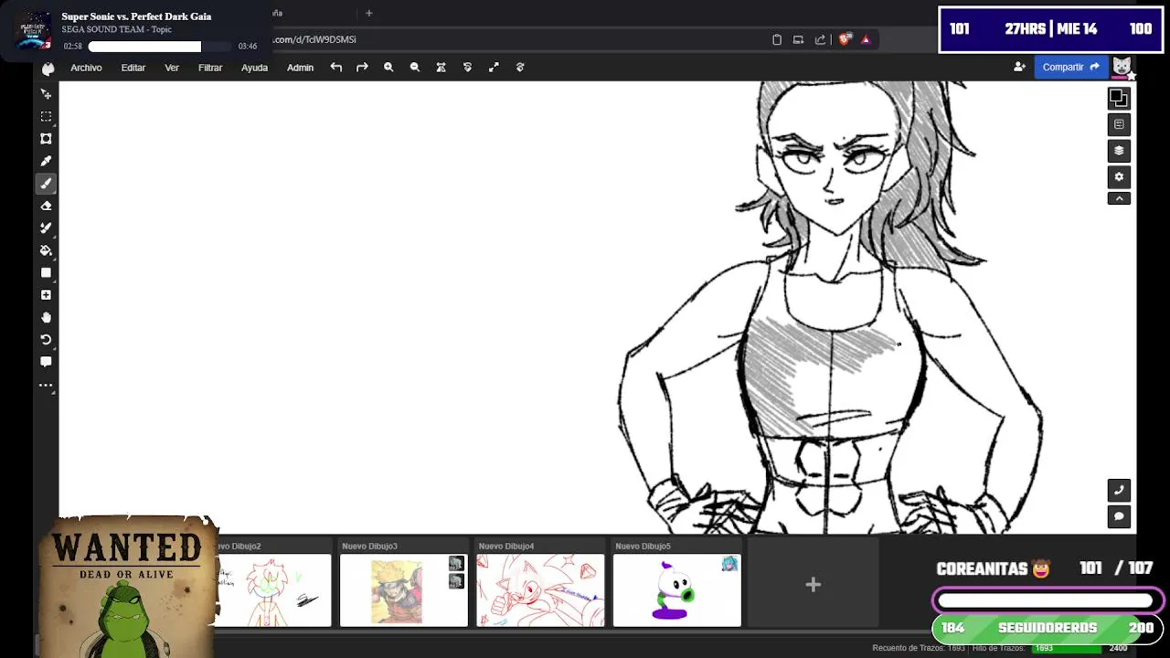Open the Ver menu

[172, 68]
